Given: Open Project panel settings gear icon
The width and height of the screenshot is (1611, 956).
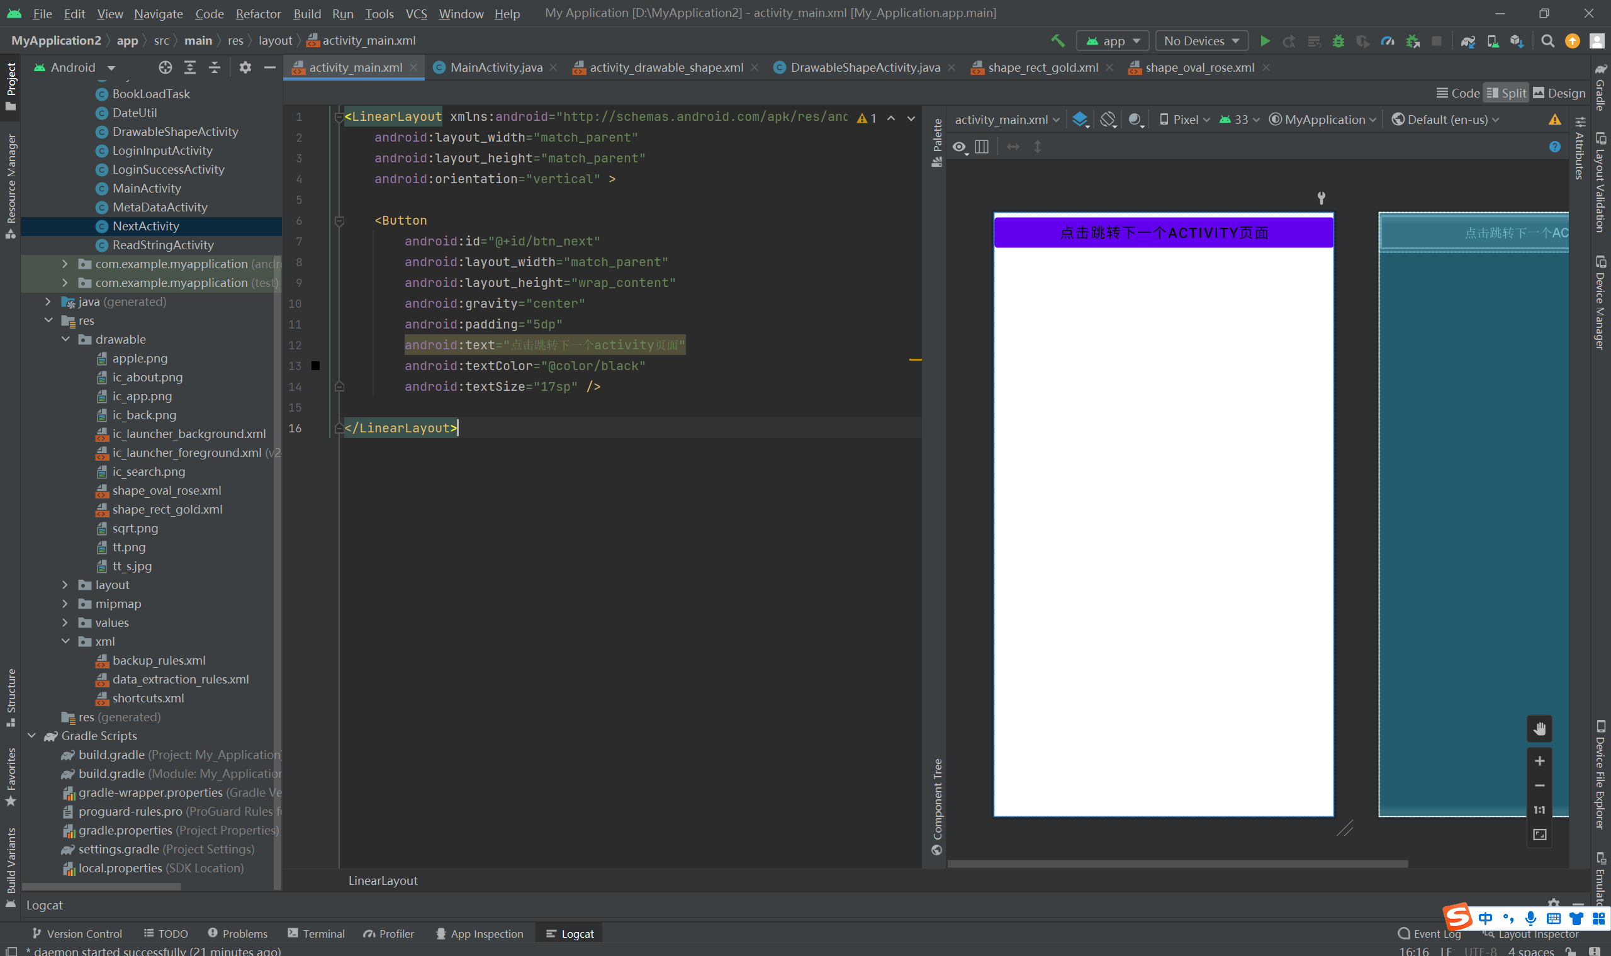Looking at the screenshot, I should 245,67.
